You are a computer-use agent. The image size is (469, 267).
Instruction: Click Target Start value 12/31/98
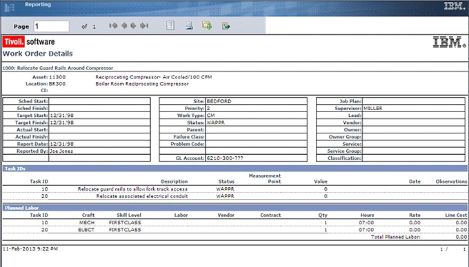click(62, 116)
